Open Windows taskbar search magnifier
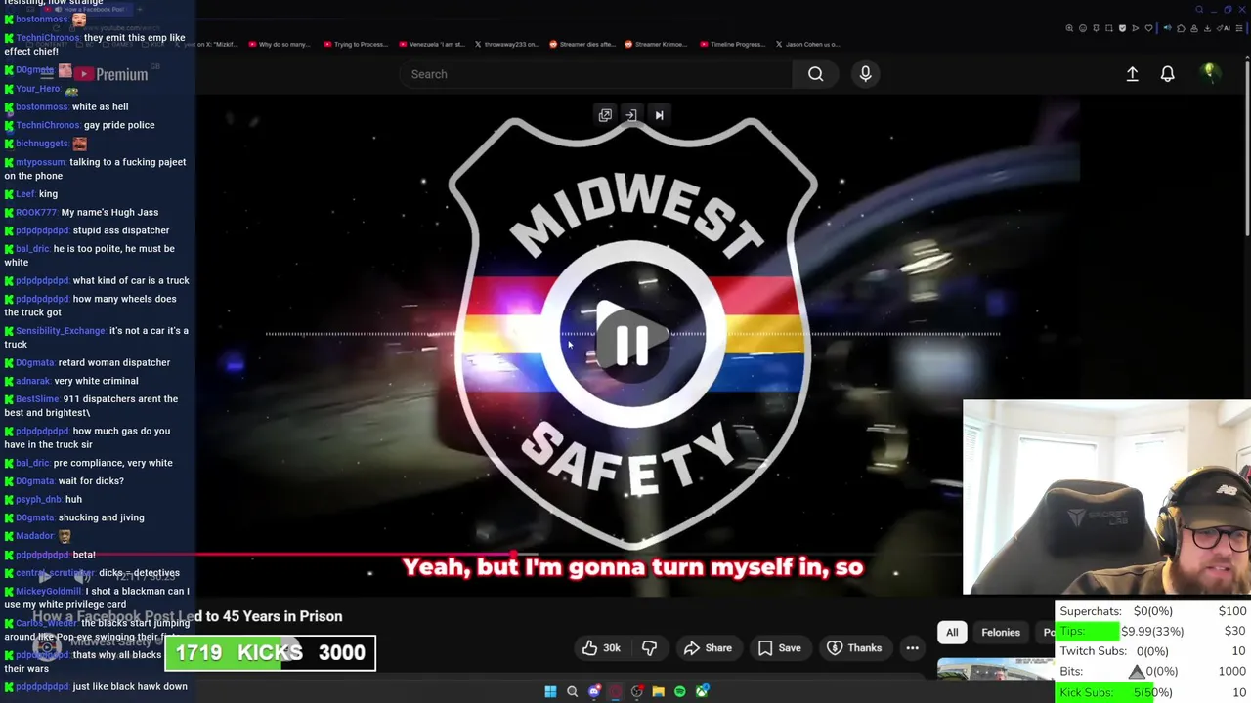1251x703 pixels. coord(572,691)
